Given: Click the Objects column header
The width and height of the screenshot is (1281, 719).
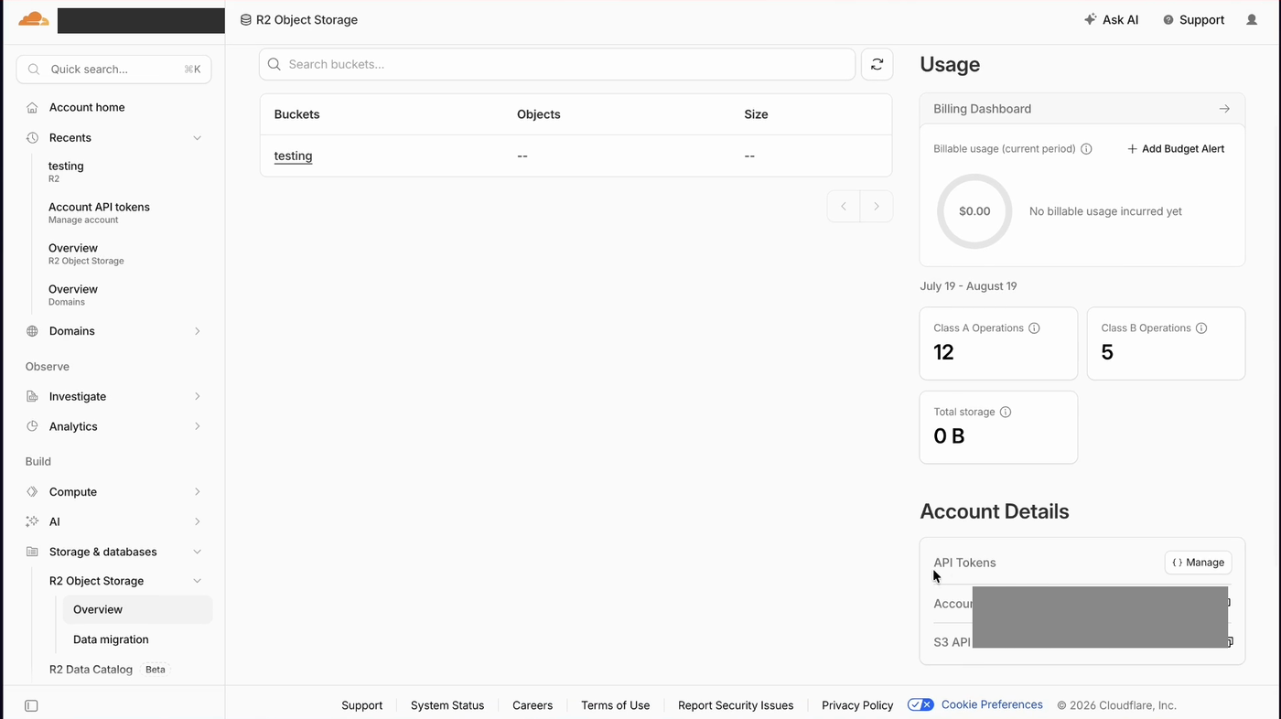Looking at the screenshot, I should [538, 114].
